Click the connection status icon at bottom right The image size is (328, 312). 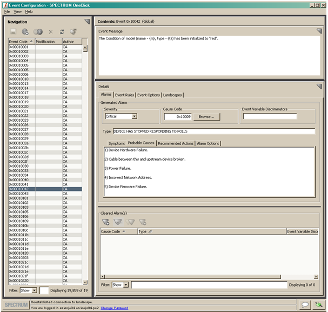point(319,304)
